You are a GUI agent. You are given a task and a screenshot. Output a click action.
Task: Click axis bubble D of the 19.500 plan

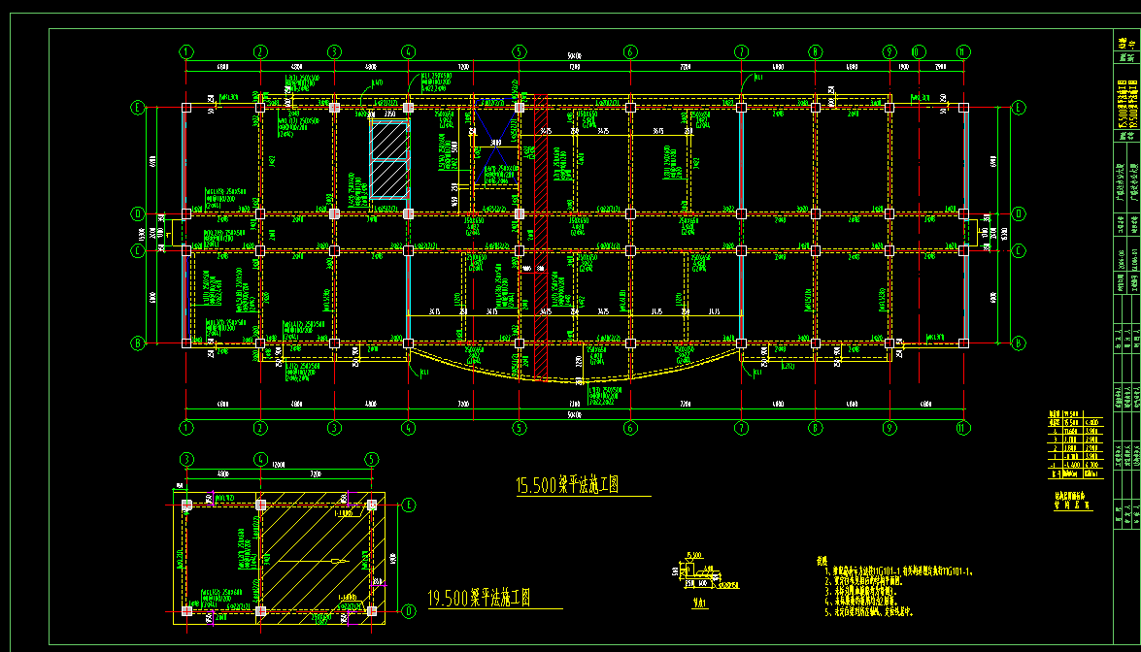[x=408, y=611]
